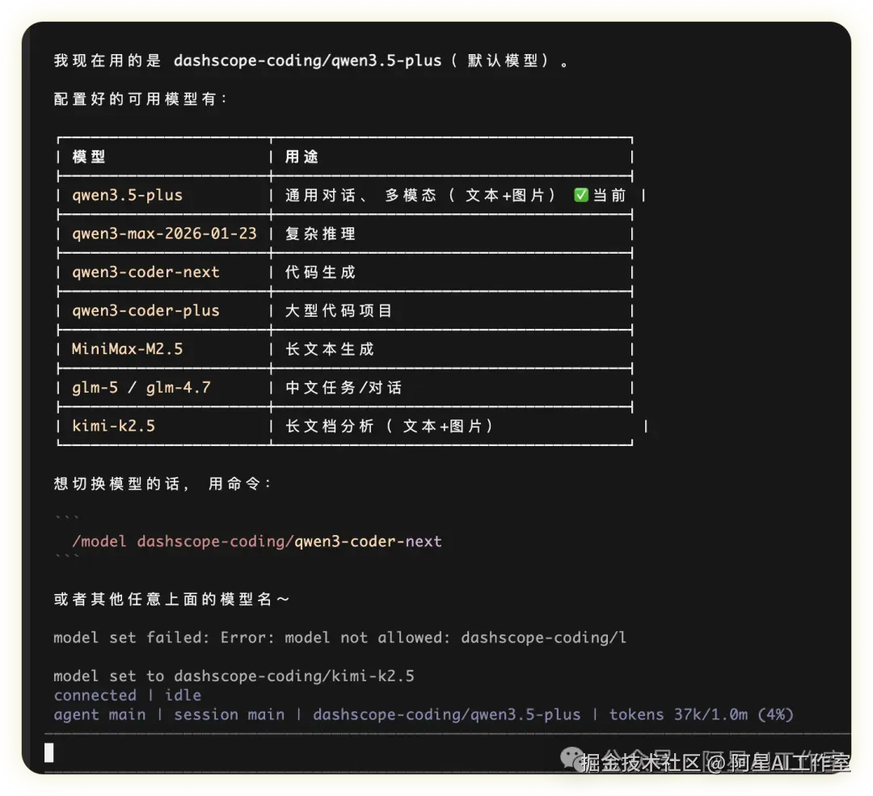Viewport: 873px width, 796px height.
Task: Click the line 我现在用的是 dashscope-coding/qwen3.5-plus
Action: click(x=312, y=61)
